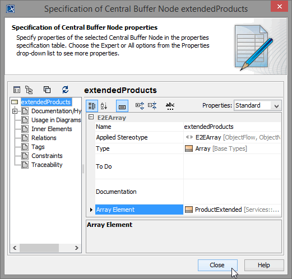Click the blue refresh arrows icon
The height and width of the screenshot is (279, 292).
coord(65,90)
